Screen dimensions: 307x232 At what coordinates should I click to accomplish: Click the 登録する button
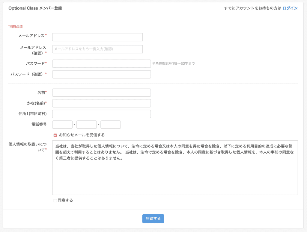(x=153, y=219)
